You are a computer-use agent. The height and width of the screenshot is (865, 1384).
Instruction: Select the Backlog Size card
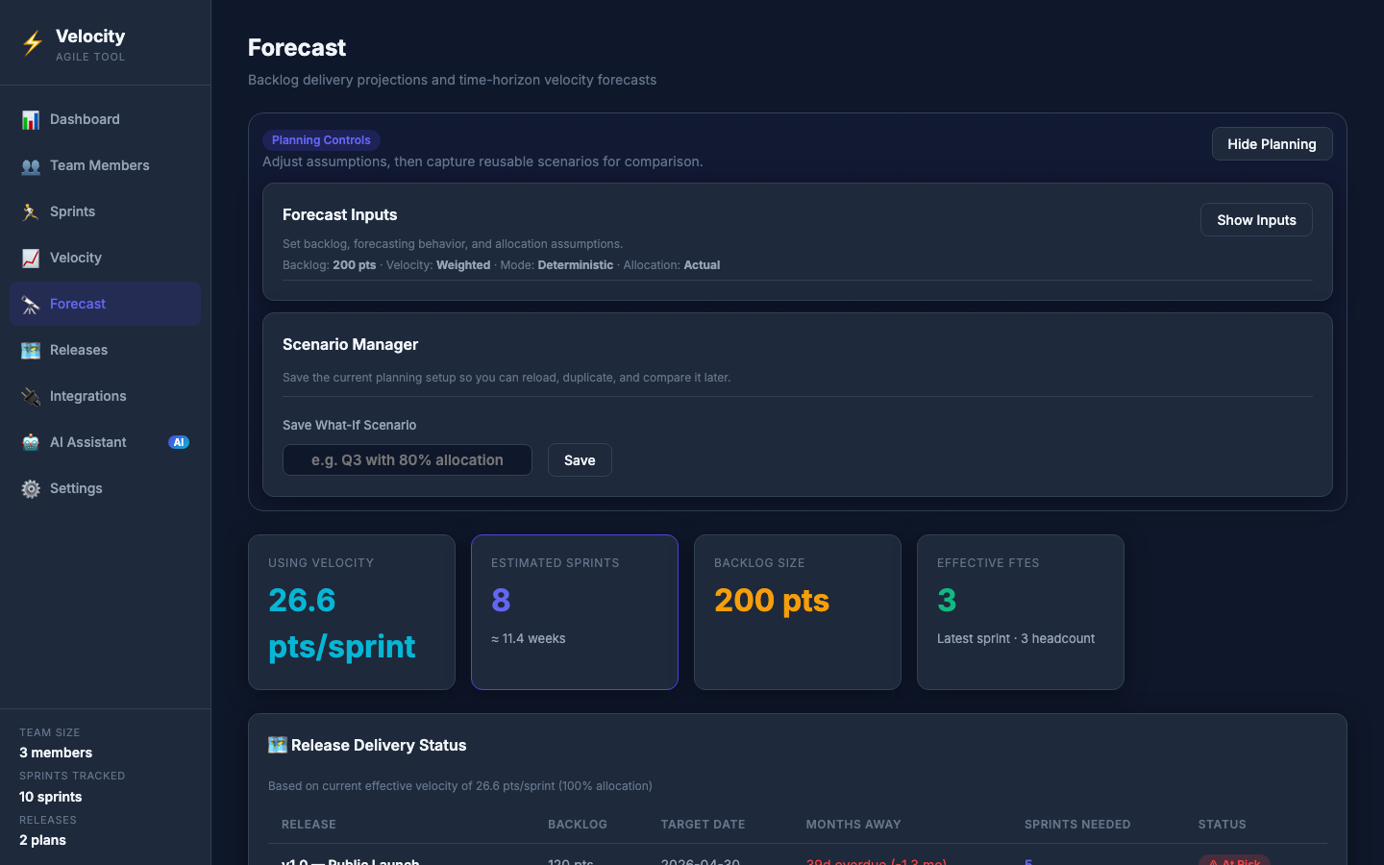click(798, 612)
